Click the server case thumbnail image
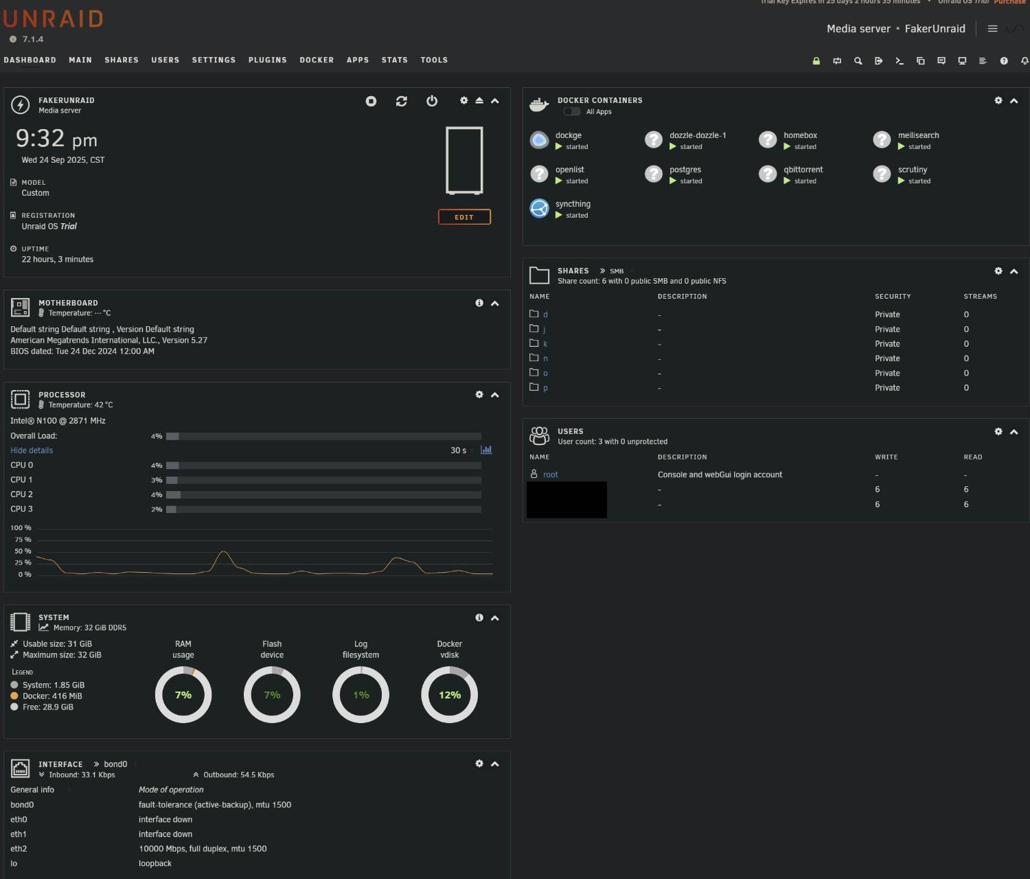 (464, 161)
